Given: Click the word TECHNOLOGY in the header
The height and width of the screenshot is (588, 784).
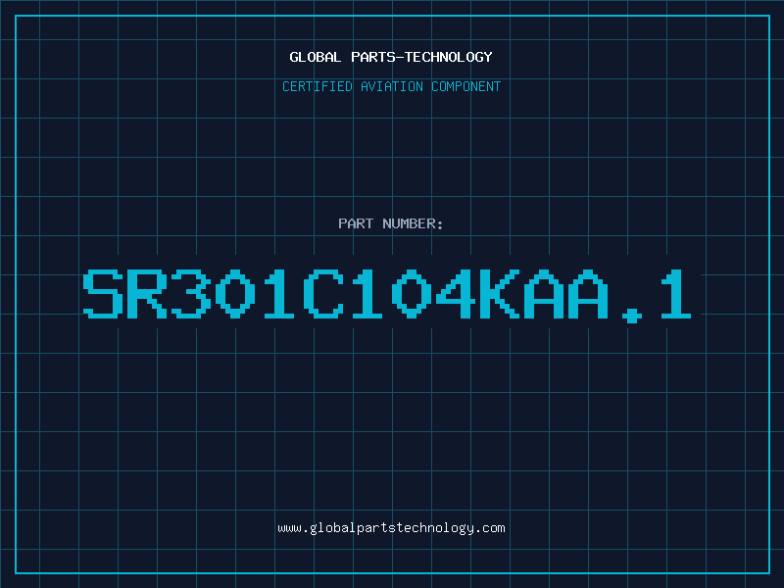Looking at the screenshot, I should point(449,57).
